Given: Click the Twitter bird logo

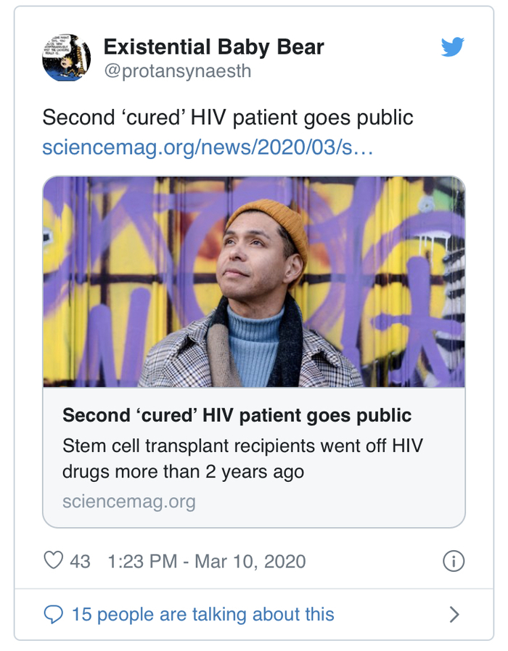Looking at the screenshot, I should [x=453, y=48].
